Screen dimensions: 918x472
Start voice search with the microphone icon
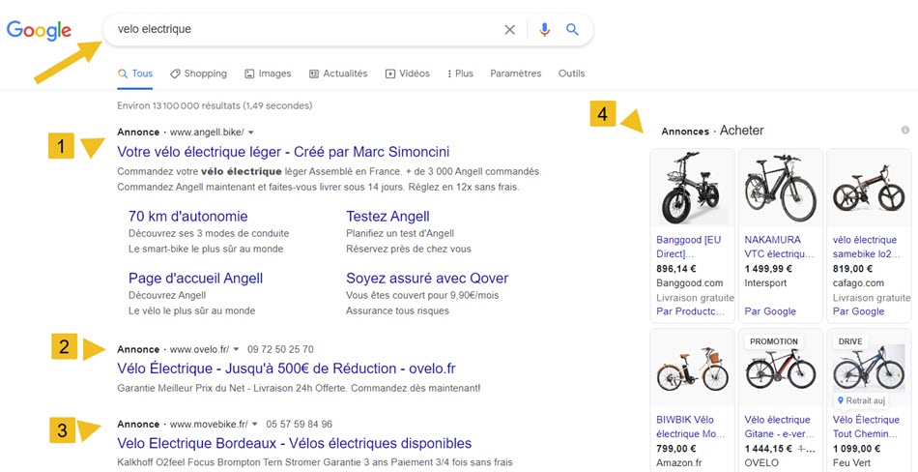click(x=544, y=30)
